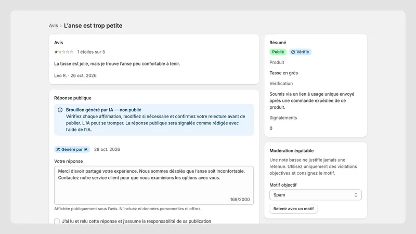Click the info icon in AI draft banner

point(60,110)
